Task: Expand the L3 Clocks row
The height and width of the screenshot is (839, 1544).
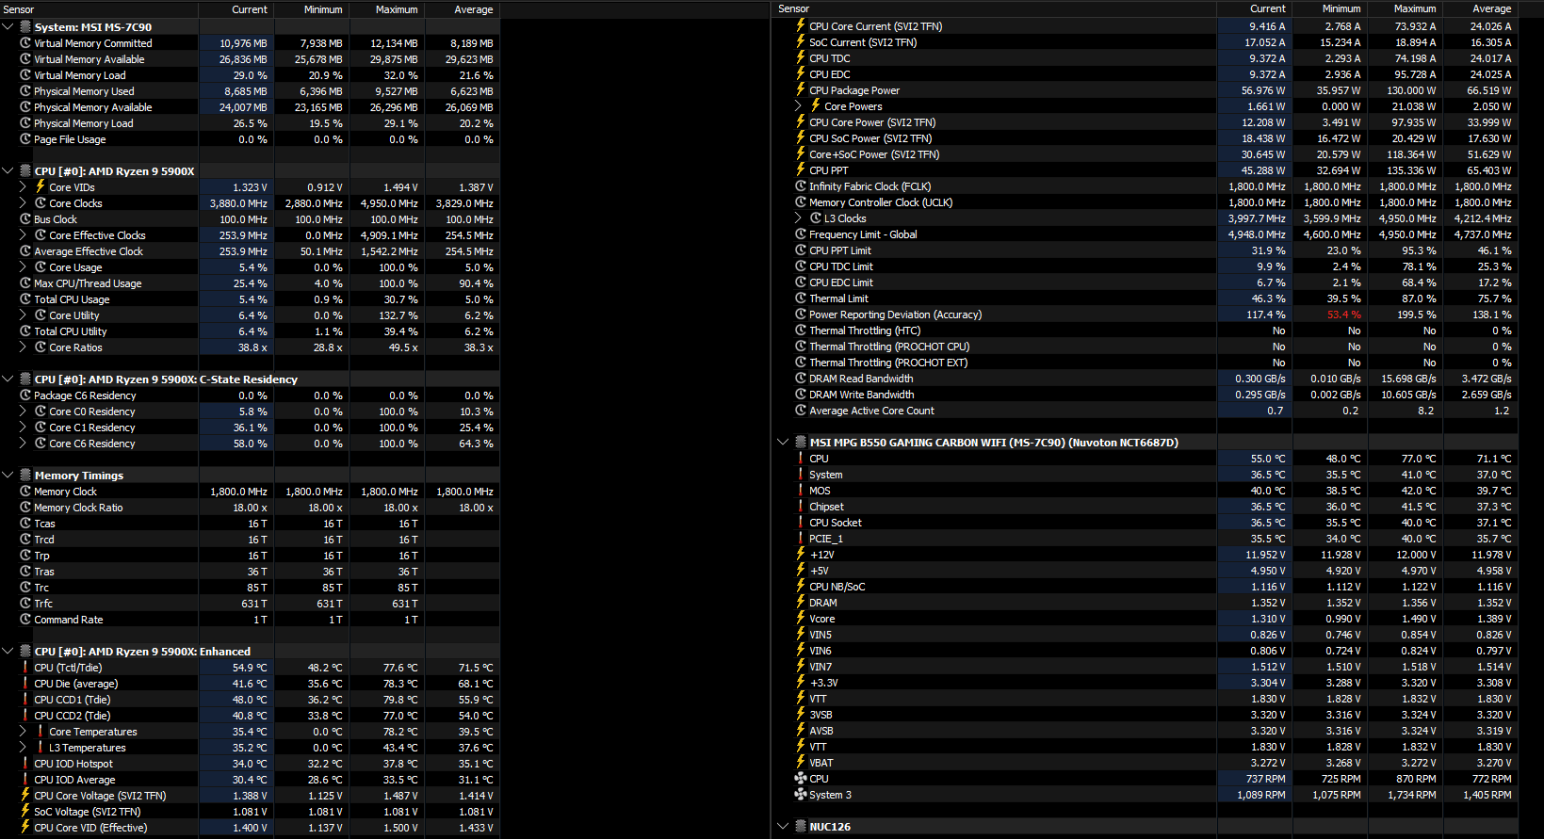Action: coord(799,218)
